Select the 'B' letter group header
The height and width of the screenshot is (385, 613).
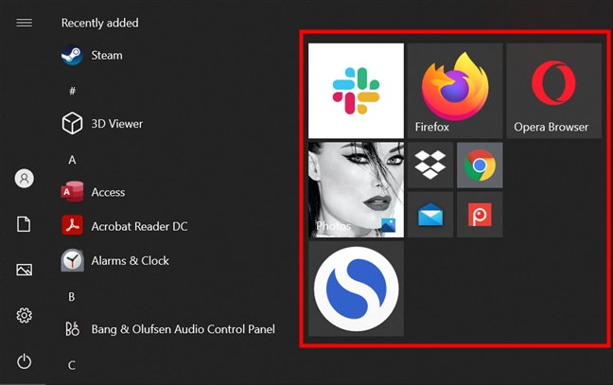point(72,297)
